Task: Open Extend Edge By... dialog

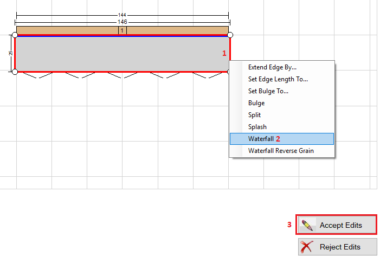Action: tap(272, 67)
